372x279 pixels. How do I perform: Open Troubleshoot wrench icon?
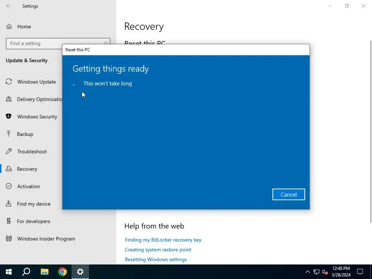[x=9, y=151]
